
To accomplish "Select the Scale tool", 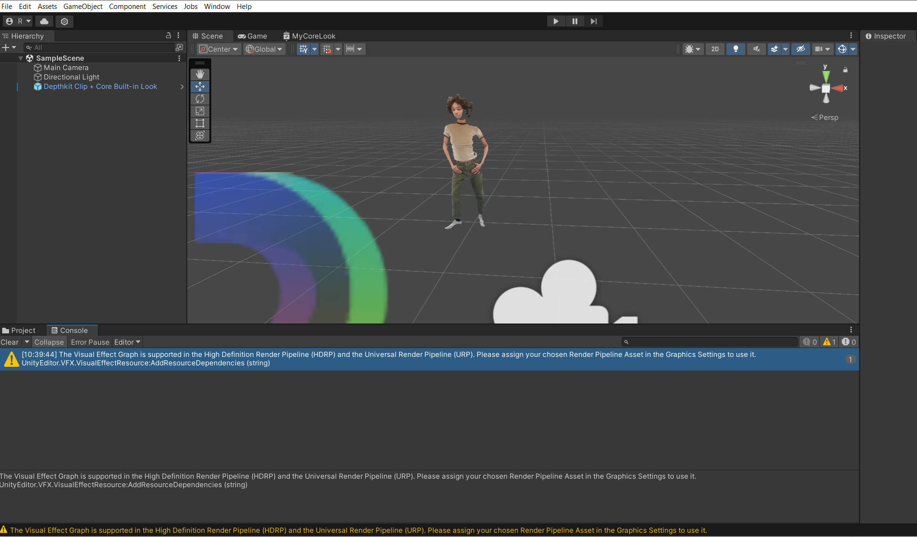I will [200, 111].
